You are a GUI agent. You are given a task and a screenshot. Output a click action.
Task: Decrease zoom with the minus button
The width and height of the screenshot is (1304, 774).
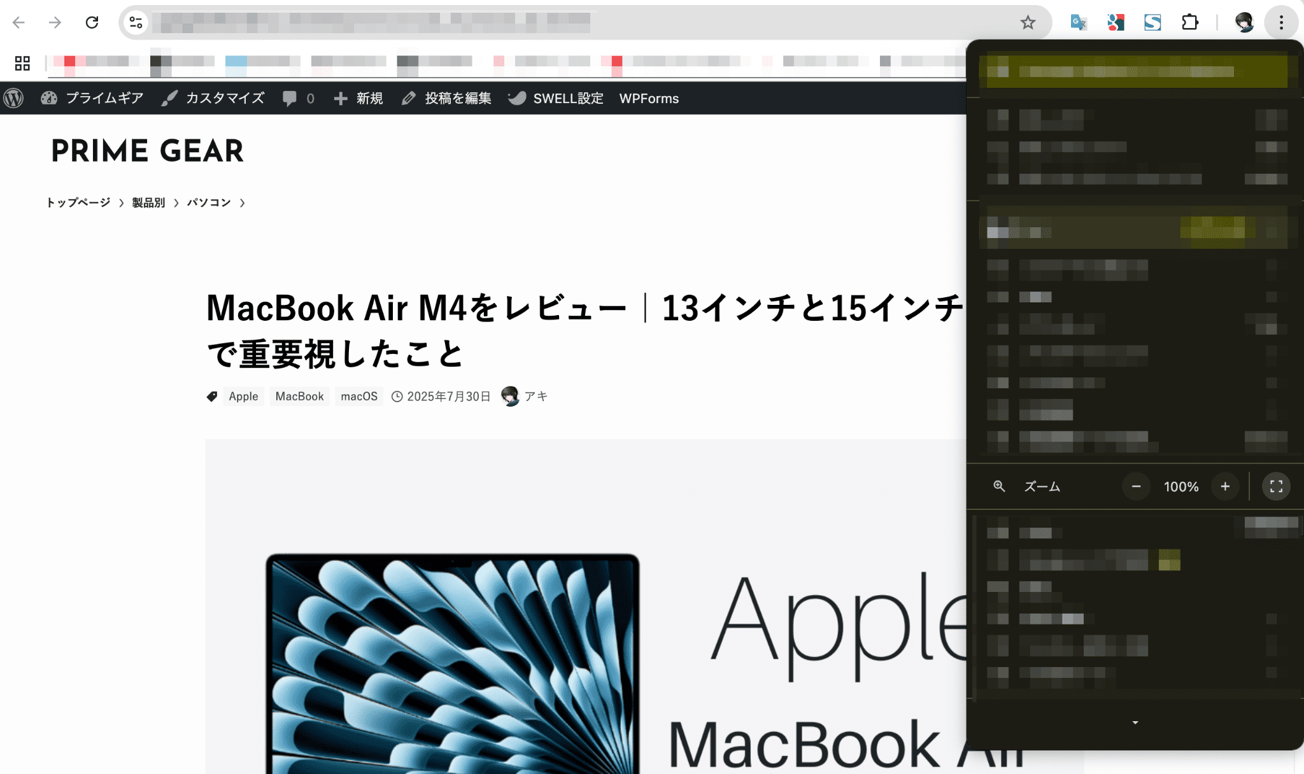(1136, 487)
